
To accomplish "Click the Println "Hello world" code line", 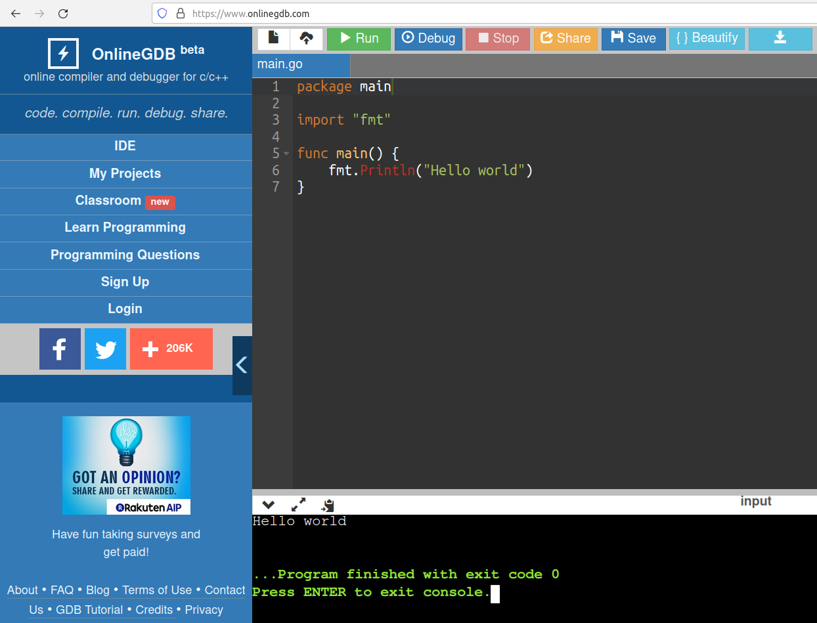I will coord(430,171).
